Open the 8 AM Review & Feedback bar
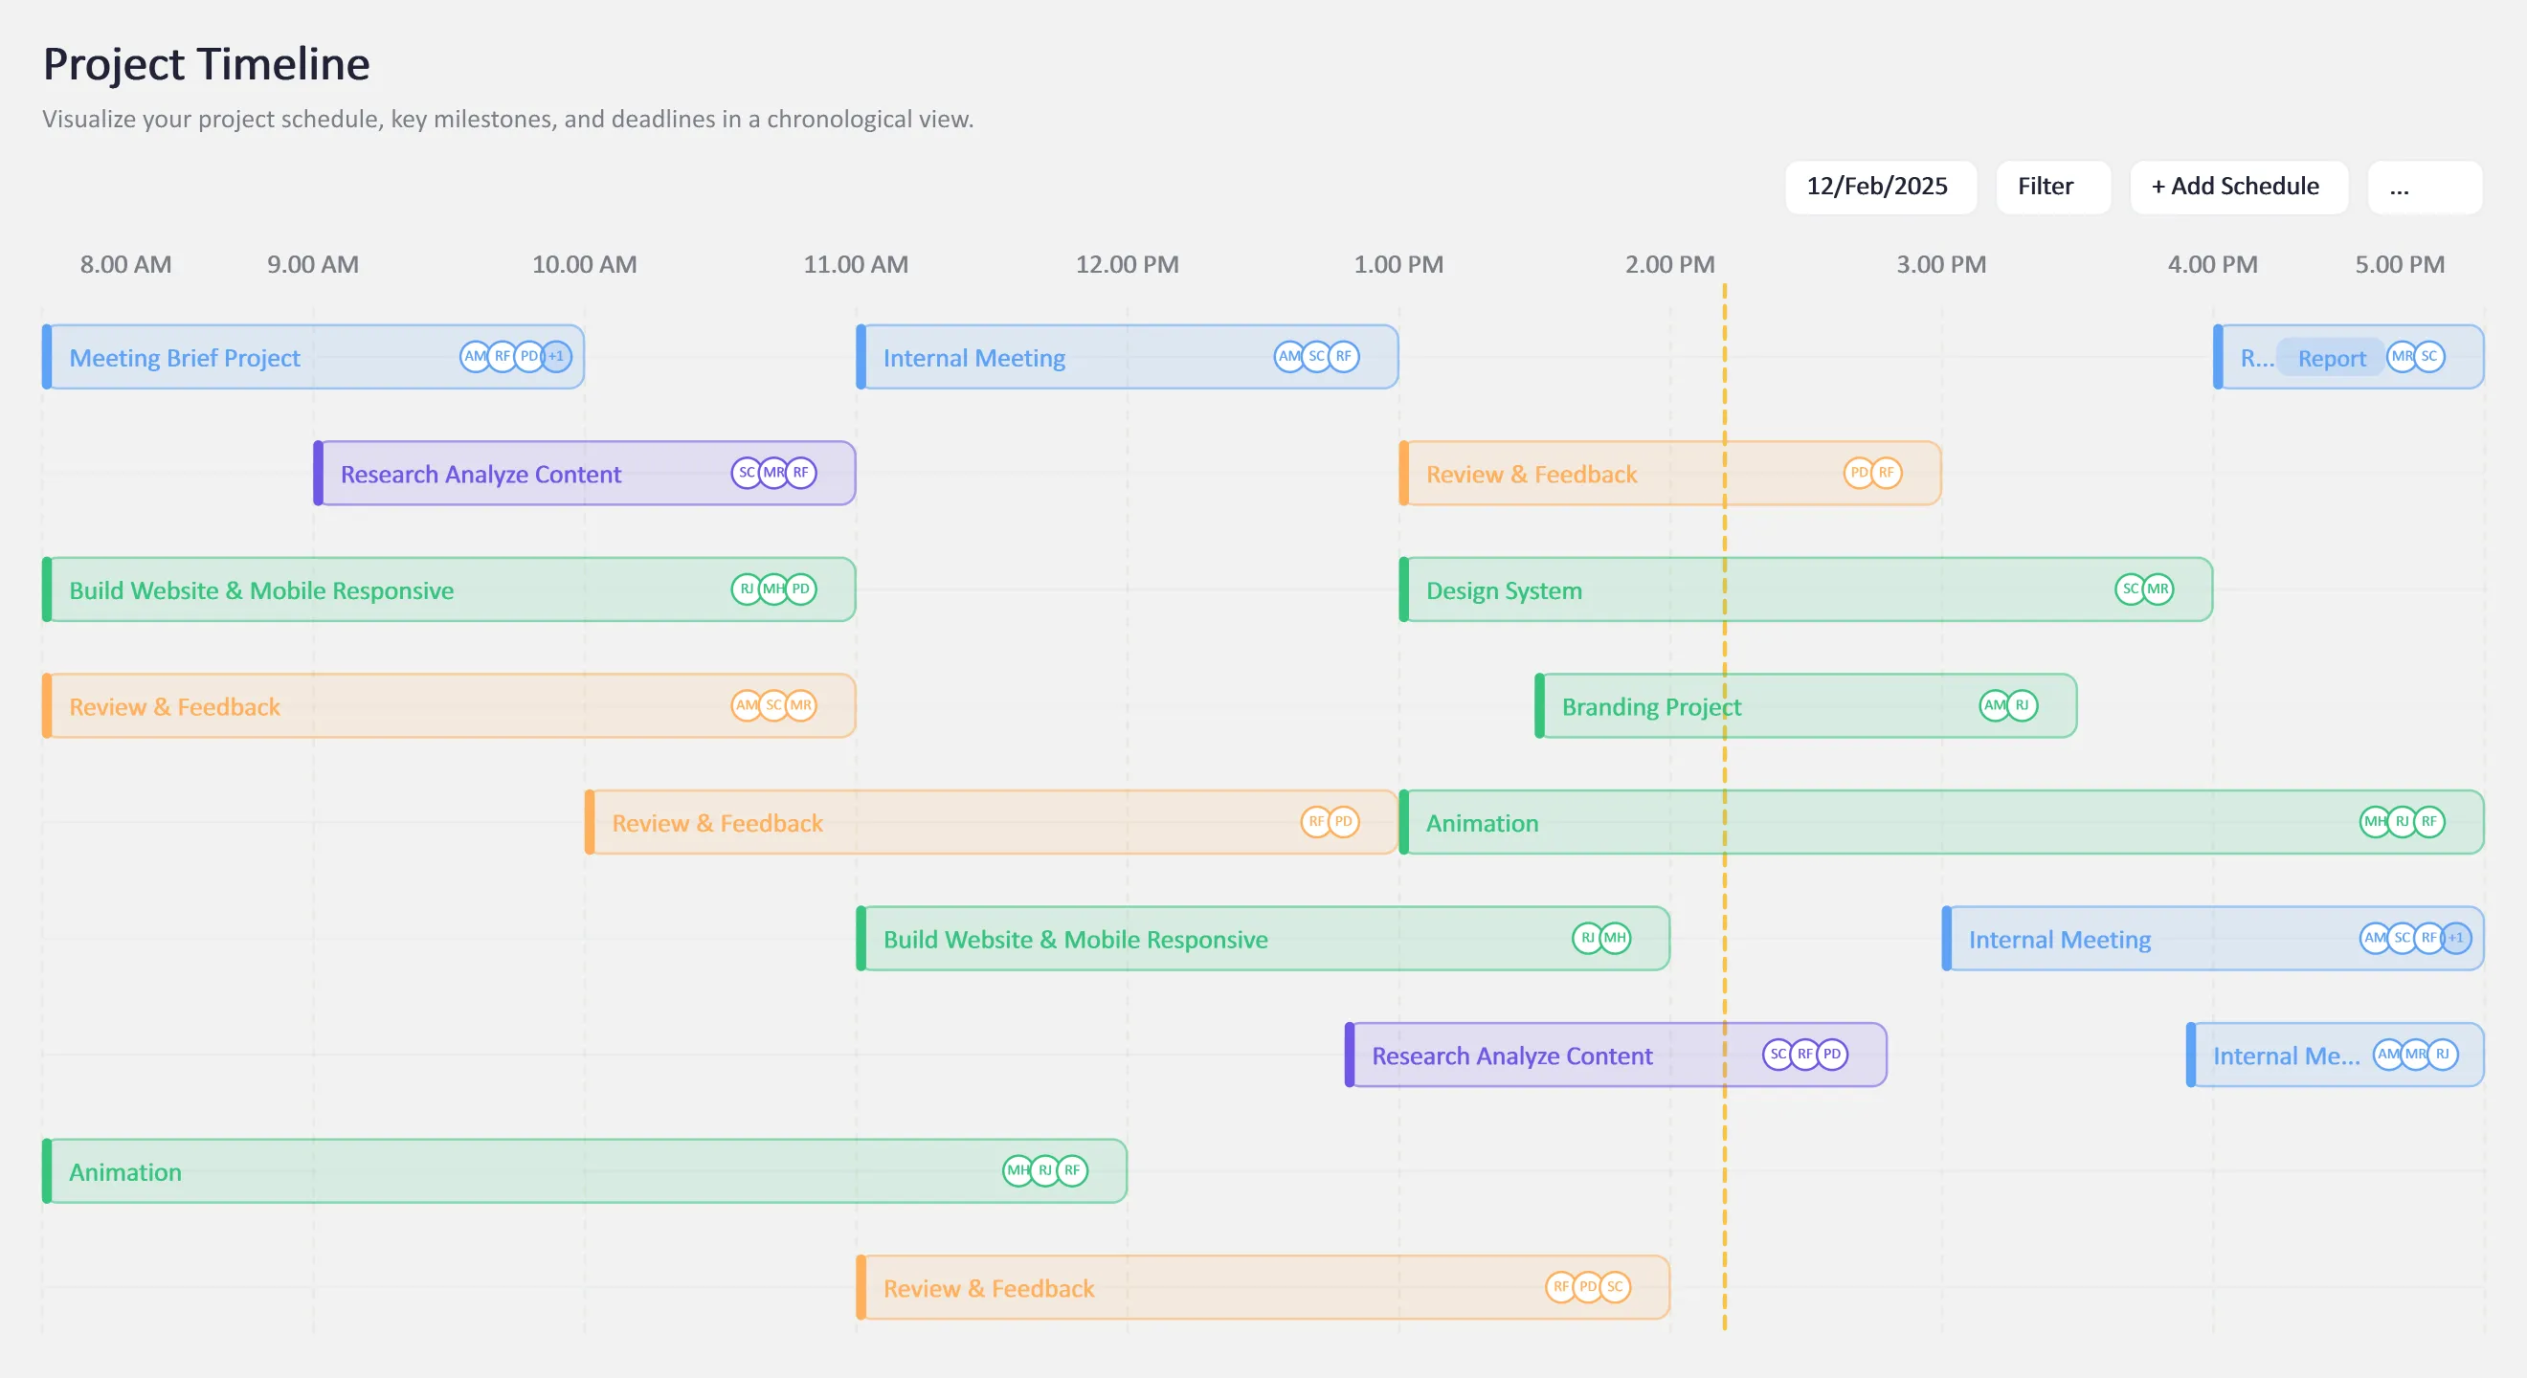Screen dimensions: 2527x1378 (x=449, y=706)
